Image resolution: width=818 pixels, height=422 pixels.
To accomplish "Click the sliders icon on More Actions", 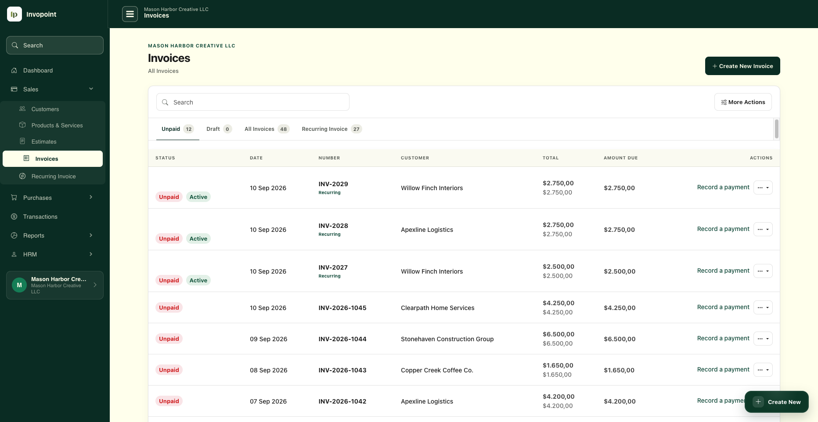I will click(724, 102).
